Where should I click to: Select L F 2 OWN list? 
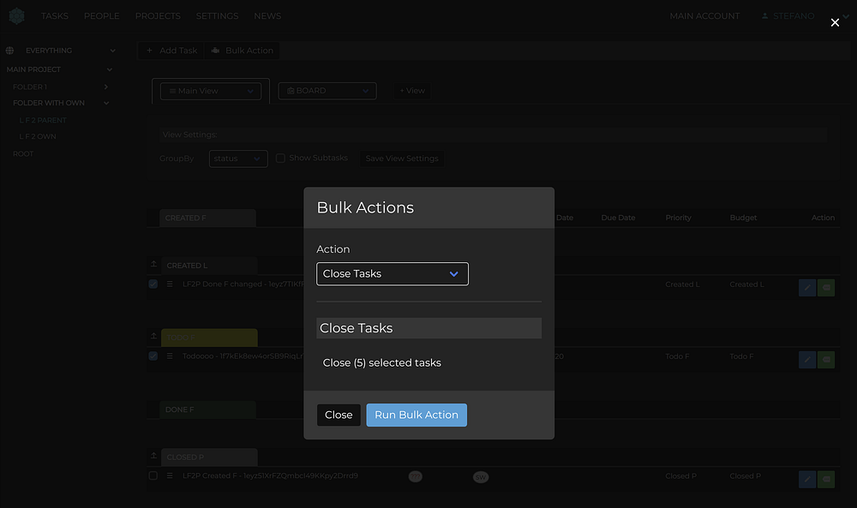pos(38,136)
